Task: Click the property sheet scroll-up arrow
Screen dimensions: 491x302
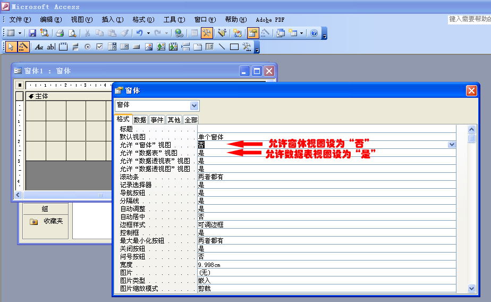Action: (x=471, y=129)
